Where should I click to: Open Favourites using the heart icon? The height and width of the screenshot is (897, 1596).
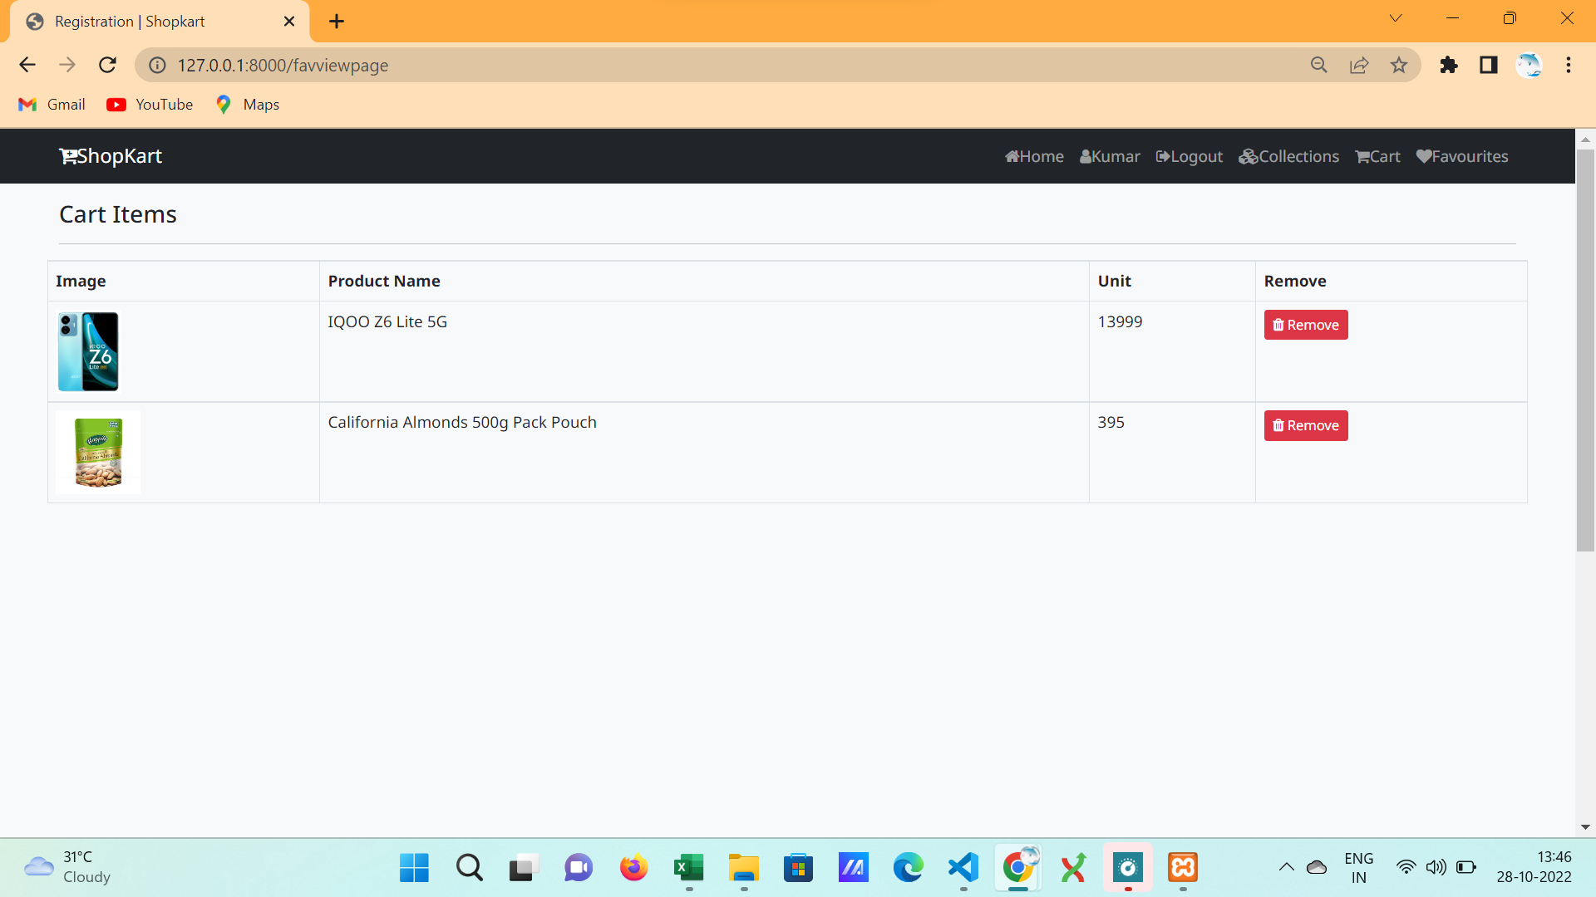[x=1424, y=156]
